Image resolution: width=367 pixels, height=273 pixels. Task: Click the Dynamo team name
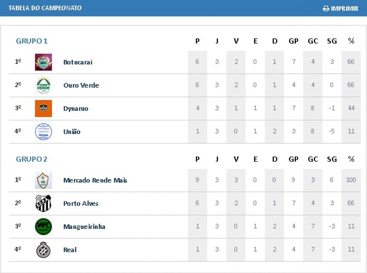click(x=76, y=109)
